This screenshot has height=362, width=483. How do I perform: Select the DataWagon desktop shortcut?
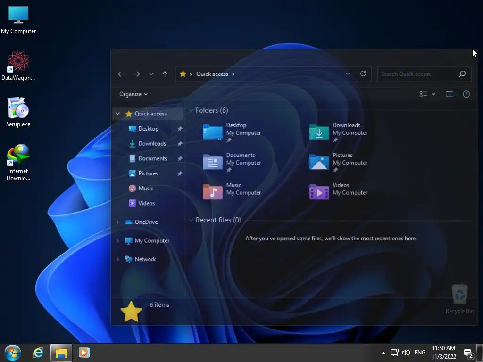18,66
